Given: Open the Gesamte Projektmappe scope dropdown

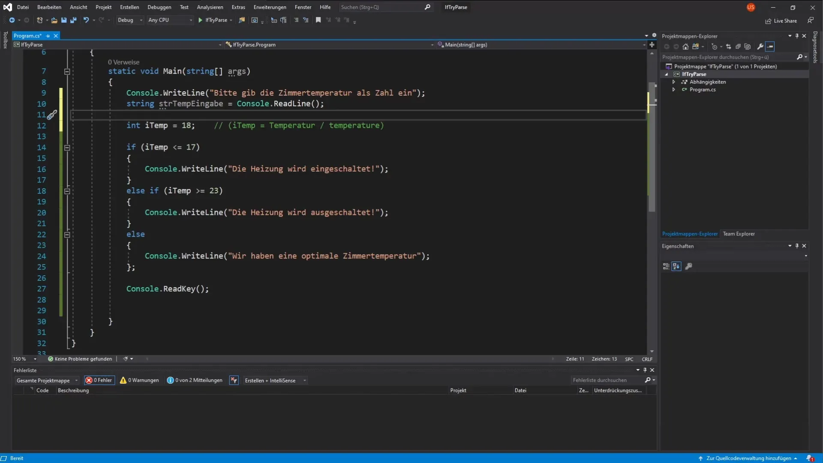Looking at the screenshot, I should click(47, 381).
